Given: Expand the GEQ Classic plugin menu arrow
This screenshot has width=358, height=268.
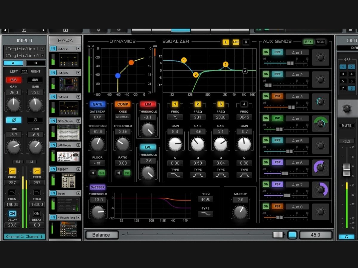Looking at the screenshot, I should [x=78, y=121].
